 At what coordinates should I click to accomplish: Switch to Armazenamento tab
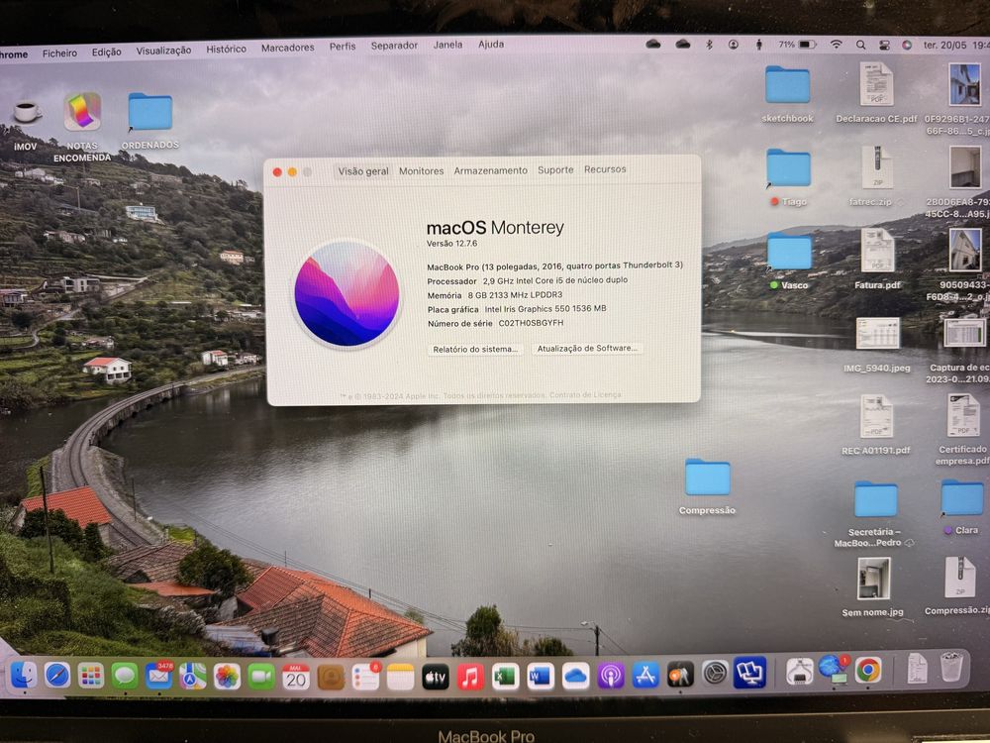coord(491,170)
